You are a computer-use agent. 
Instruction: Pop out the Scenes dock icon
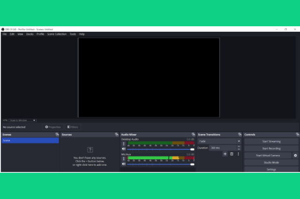coord(57,134)
